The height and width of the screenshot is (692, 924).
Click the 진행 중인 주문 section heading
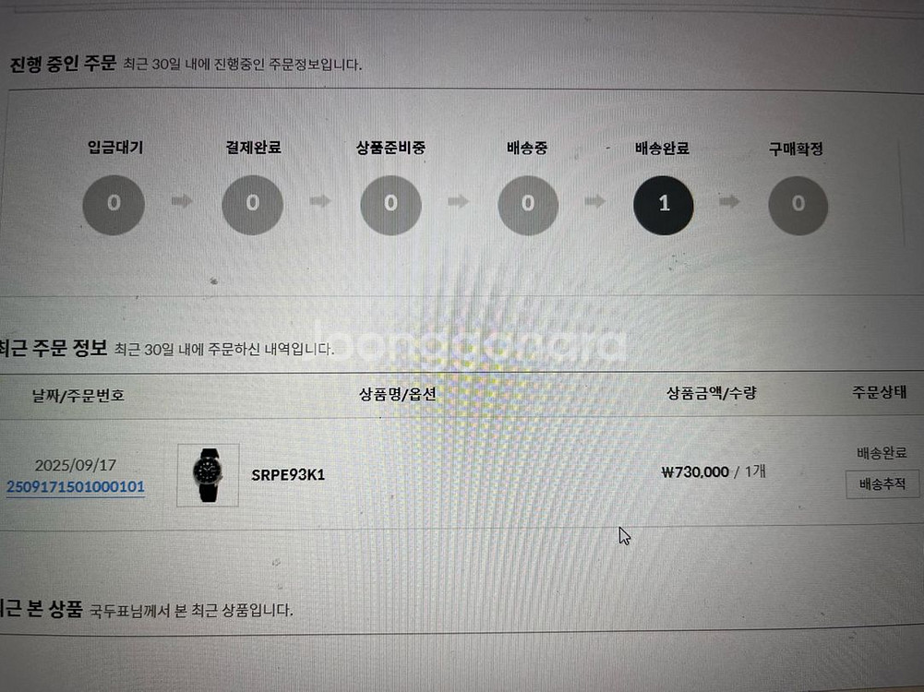(63, 63)
